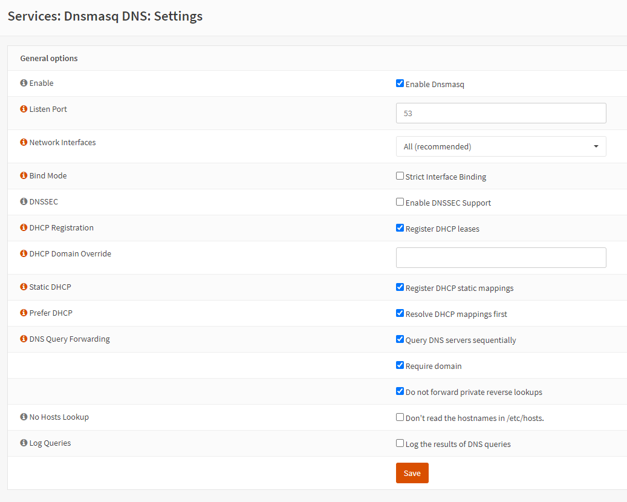
Task: Show help for Network Interfaces via info icon
Action: click(24, 142)
